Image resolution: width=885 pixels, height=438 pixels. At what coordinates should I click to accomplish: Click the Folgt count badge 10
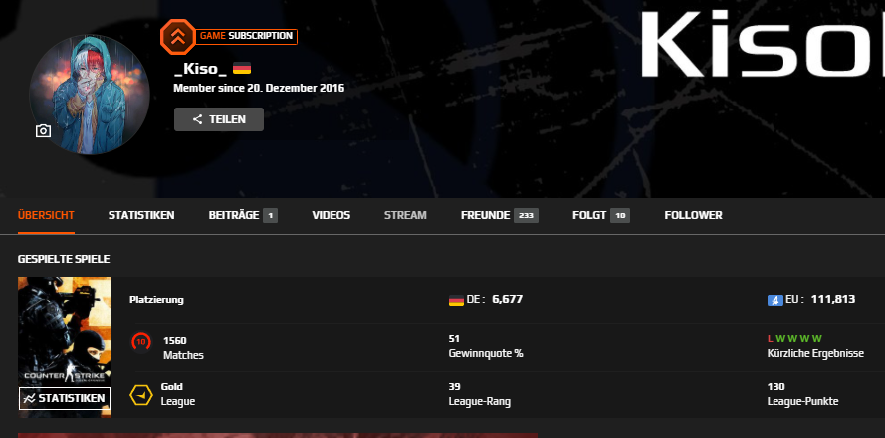click(620, 215)
